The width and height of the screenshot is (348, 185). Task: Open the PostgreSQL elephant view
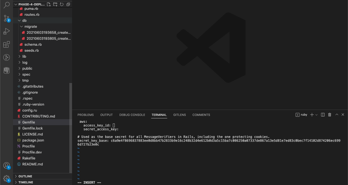pos(7,70)
